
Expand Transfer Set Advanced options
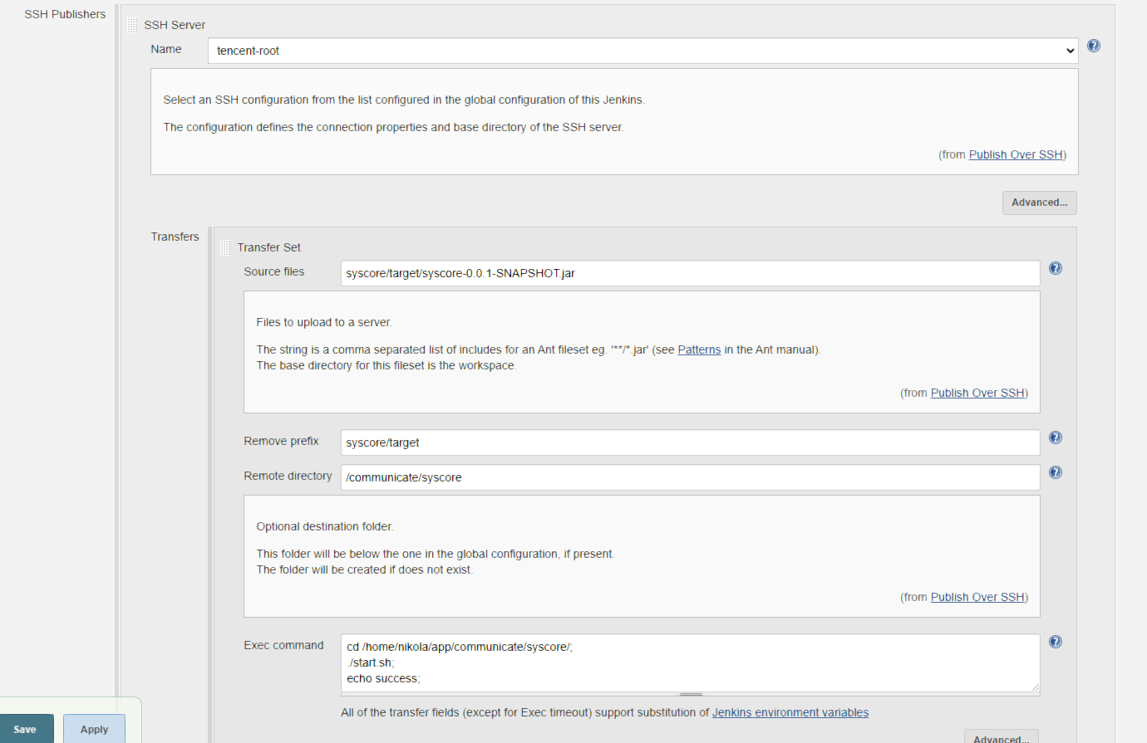1001,738
